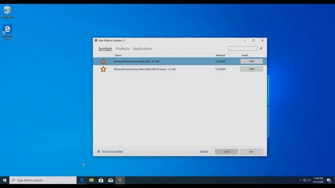
Task: Open Microsoft Store from the taskbar
Action: (x=101, y=180)
